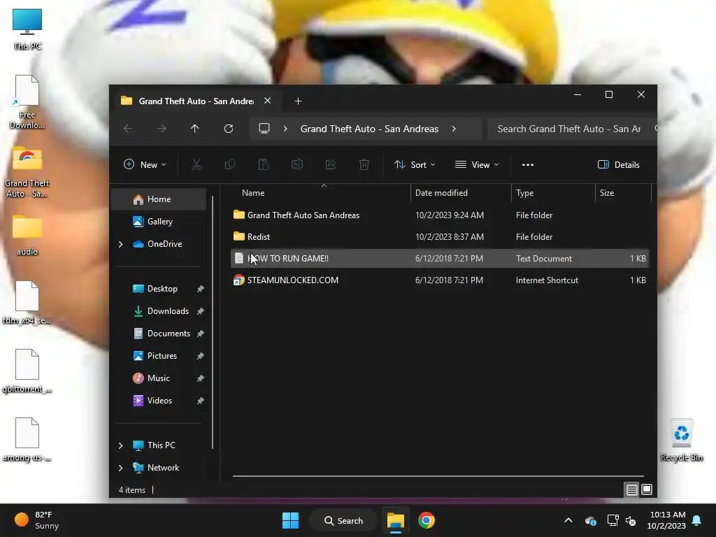Image resolution: width=716 pixels, height=537 pixels.
Task: Open the weather widget showing 82°F Sunny
Action: [36, 520]
